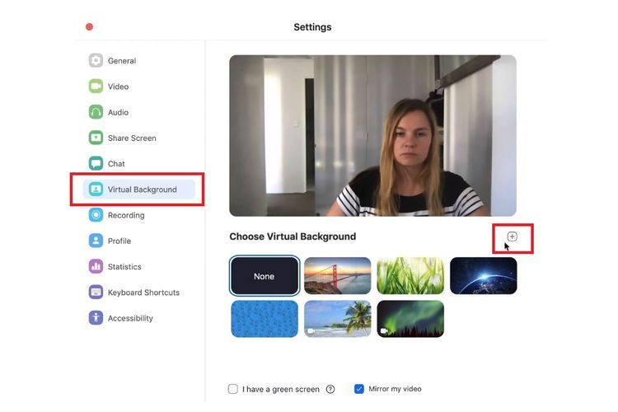Click the Statistics bar chart icon

[96, 266]
